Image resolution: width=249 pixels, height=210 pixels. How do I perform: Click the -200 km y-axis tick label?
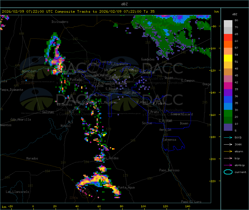[x=213, y=159]
